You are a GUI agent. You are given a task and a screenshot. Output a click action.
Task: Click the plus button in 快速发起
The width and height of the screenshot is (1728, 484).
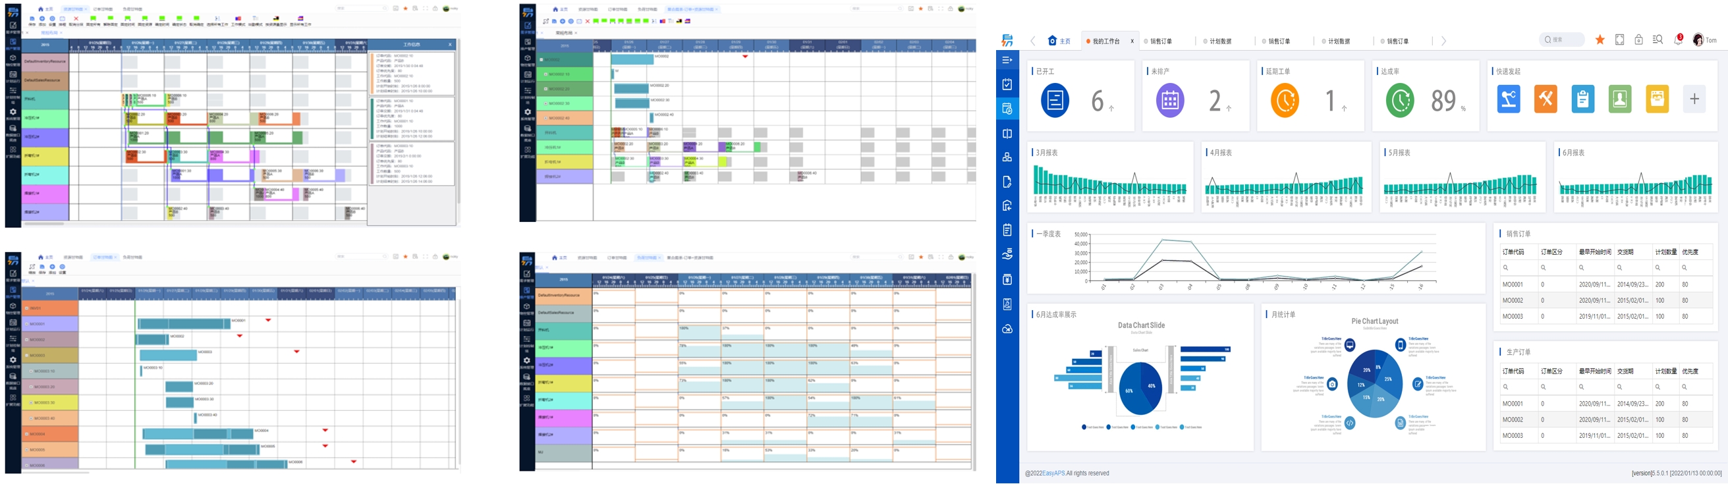pyautogui.click(x=1694, y=99)
